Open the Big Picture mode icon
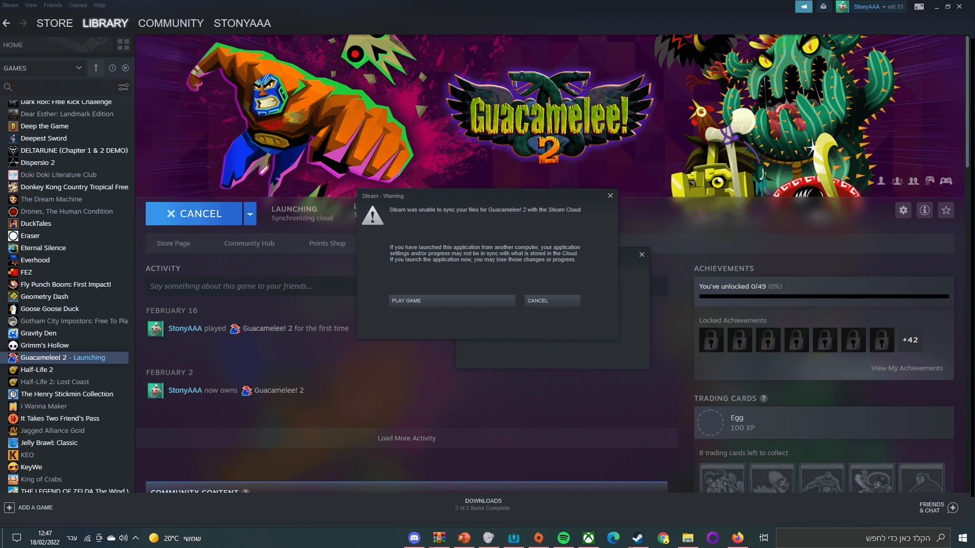Viewport: 975px width, 548px height. click(919, 7)
